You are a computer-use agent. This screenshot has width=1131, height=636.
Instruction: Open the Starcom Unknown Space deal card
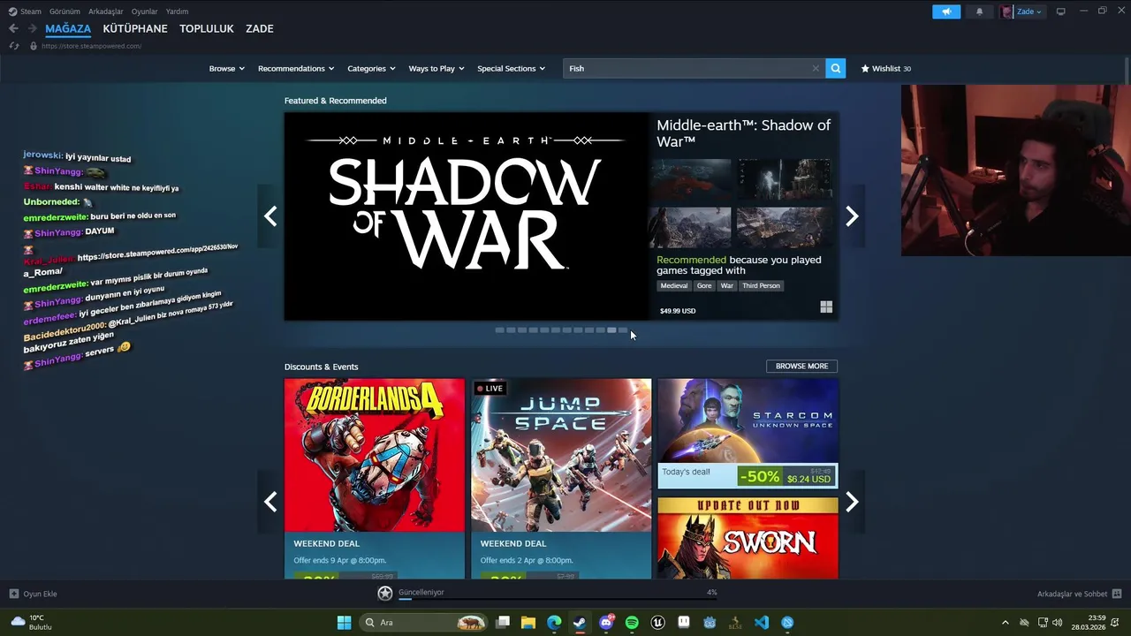pyautogui.click(x=748, y=434)
